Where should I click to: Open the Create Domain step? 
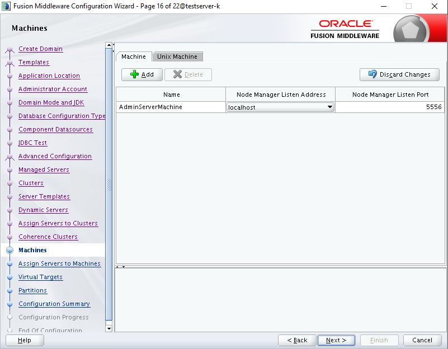click(x=40, y=49)
